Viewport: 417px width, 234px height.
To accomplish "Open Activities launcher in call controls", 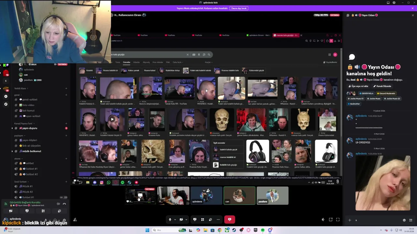I will [203, 219].
